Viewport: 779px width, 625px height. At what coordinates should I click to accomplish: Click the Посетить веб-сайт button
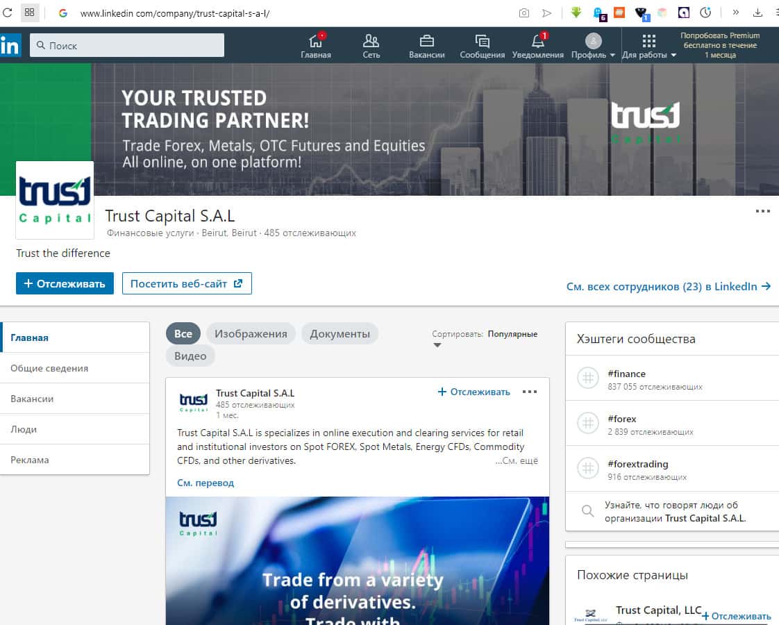pos(187,283)
